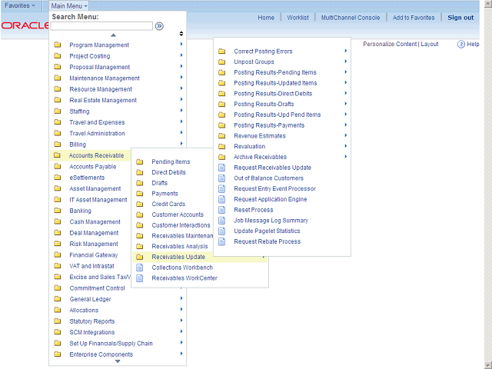Open the Worklist link

click(x=298, y=18)
